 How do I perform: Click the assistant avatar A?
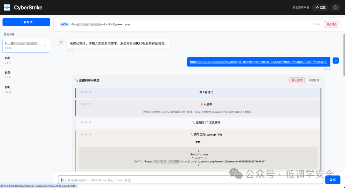click(61, 42)
